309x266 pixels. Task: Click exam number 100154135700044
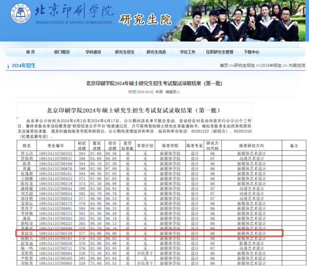coord(56,189)
